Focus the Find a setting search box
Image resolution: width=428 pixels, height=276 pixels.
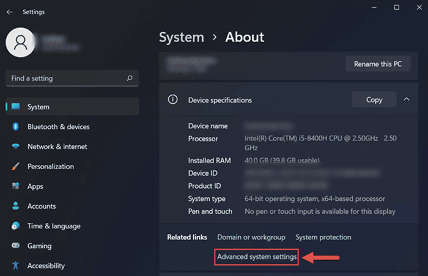coord(67,78)
